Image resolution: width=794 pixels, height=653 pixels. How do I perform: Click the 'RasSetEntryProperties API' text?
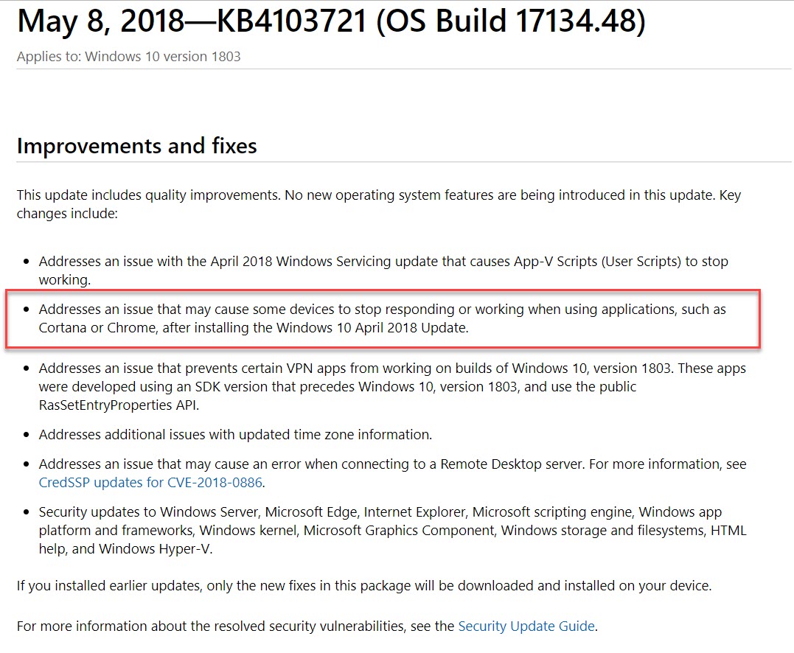(x=118, y=405)
